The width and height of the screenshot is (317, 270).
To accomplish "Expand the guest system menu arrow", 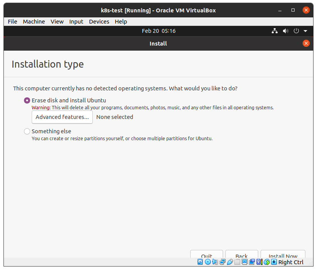I will 305,31.
